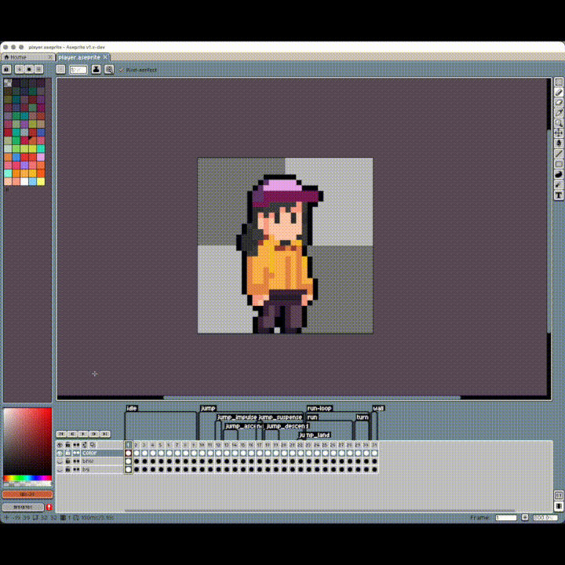This screenshot has width=565, height=565.
Task: Pick the Eyedropper tool
Action: pyautogui.click(x=559, y=113)
